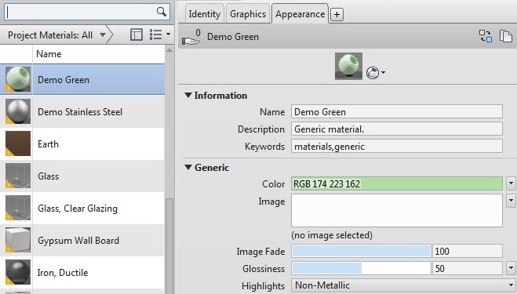Open the Glossiness options dropdown arrow
517x294 pixels.
pyautogui.click(x=511, y=268)
